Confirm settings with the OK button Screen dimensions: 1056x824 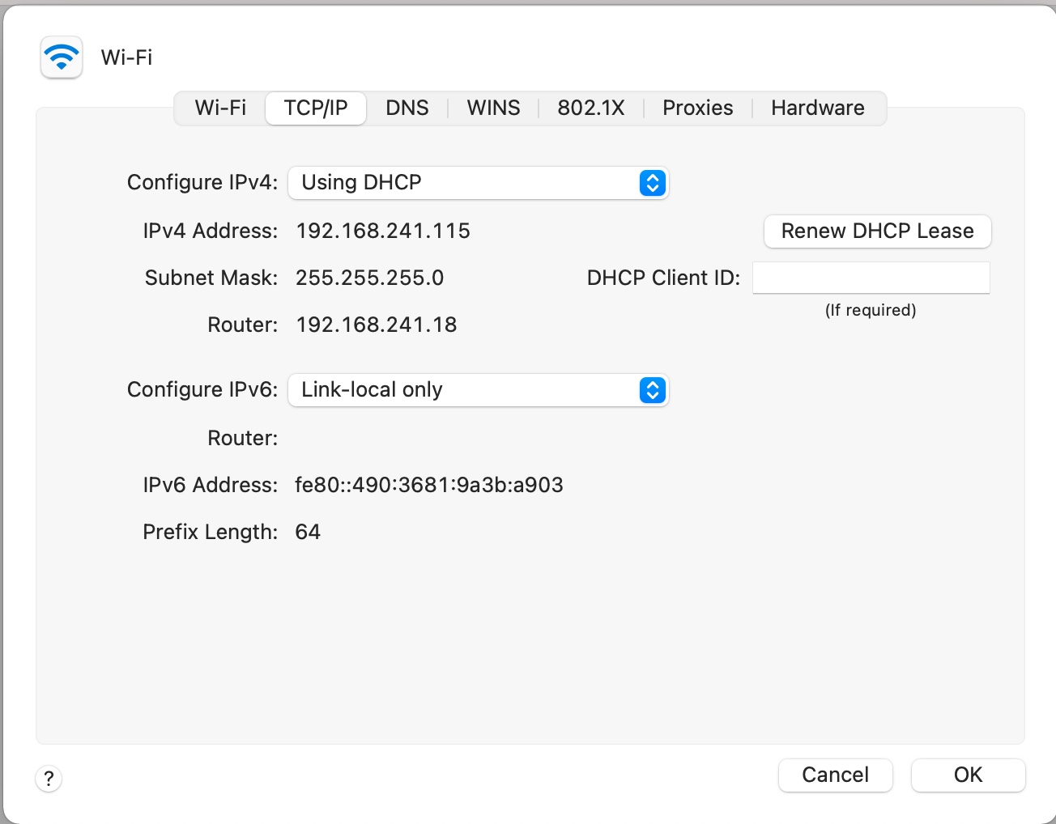968,775
